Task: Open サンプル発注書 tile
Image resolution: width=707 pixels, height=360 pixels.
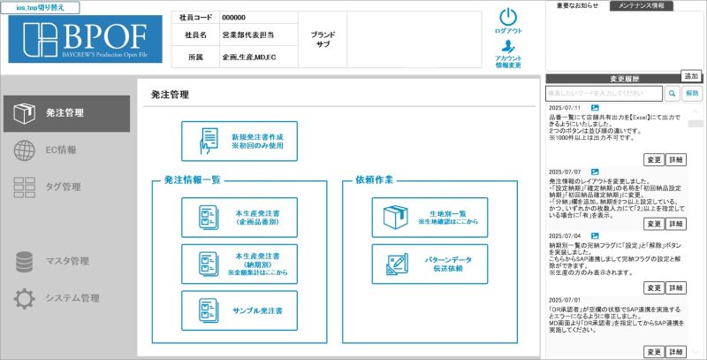Action: point(239,310)
